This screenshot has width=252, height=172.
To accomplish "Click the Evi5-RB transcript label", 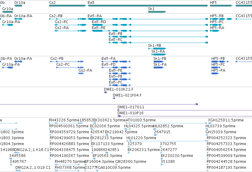I will (115, 34).
